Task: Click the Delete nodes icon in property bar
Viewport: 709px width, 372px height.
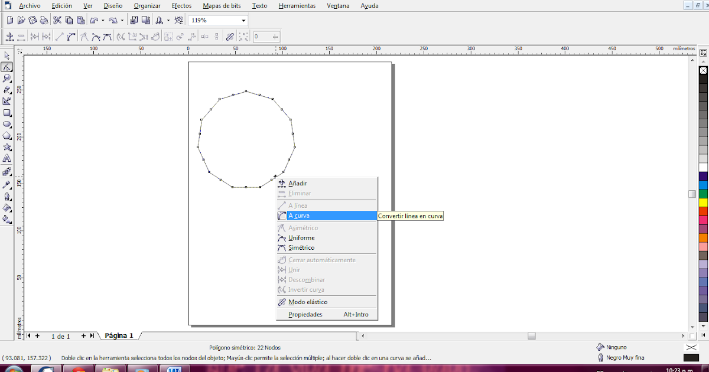Action: pos(21,37)
